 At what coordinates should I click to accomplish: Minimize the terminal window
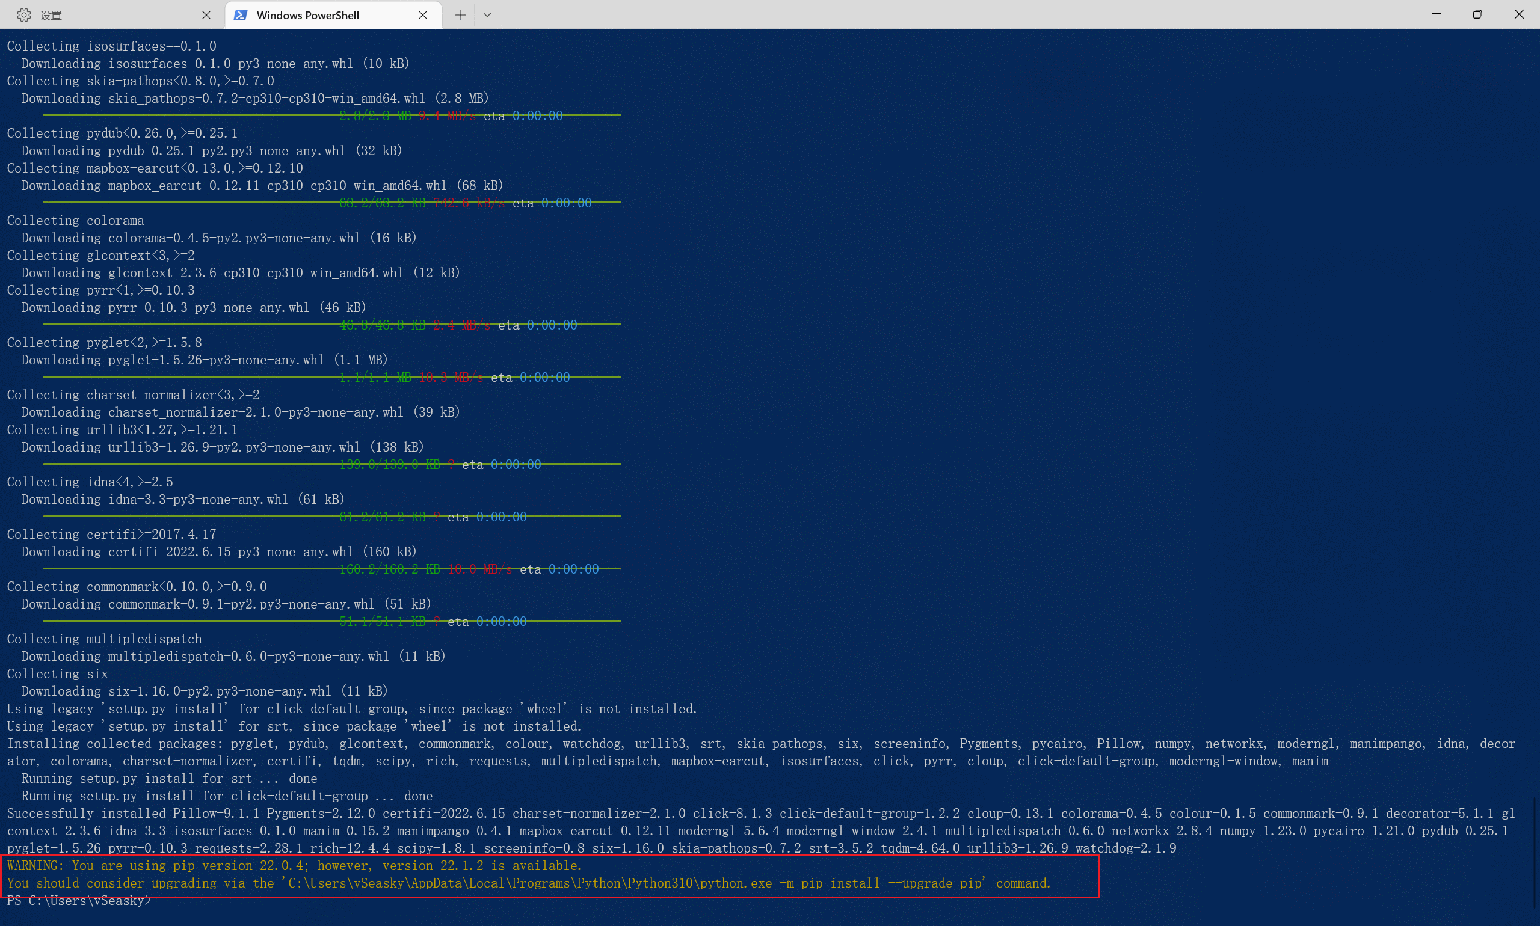[1436, 14]
